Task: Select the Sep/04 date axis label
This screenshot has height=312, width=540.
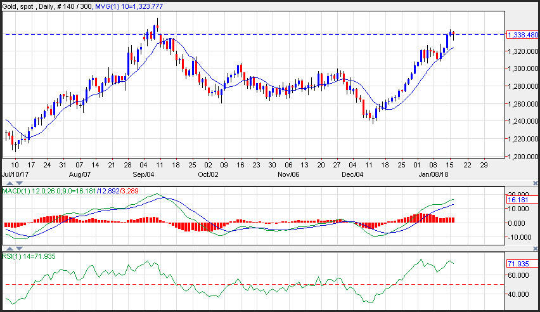Action: point(142,173)
